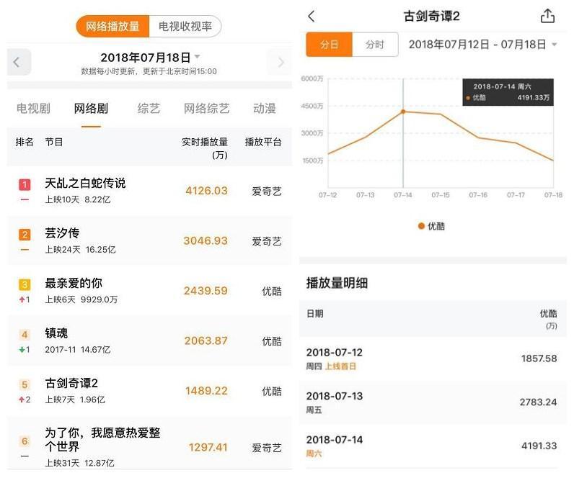Screen dimensions: 574x478
Task: Tap the 07-15 axis label on chart
Action: point(441,195)
